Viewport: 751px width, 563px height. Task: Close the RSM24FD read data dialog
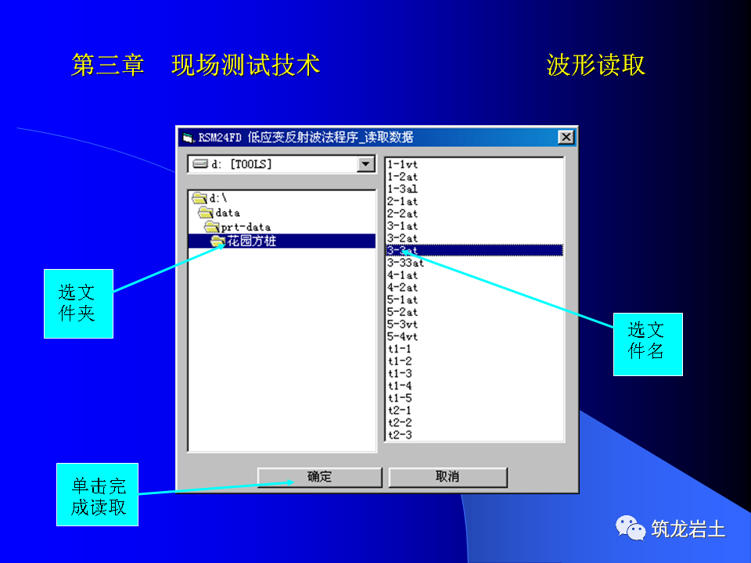click(x=566, y=138)
